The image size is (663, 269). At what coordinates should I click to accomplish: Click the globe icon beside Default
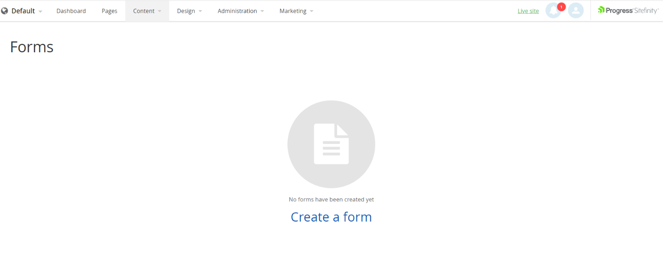pos(5,11)
